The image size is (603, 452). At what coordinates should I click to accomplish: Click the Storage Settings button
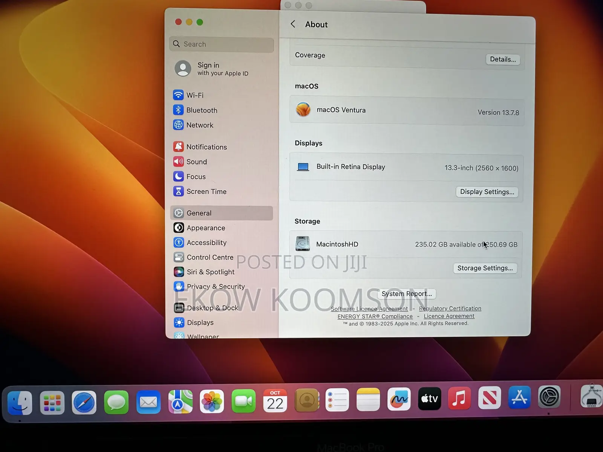click(485, 268)
